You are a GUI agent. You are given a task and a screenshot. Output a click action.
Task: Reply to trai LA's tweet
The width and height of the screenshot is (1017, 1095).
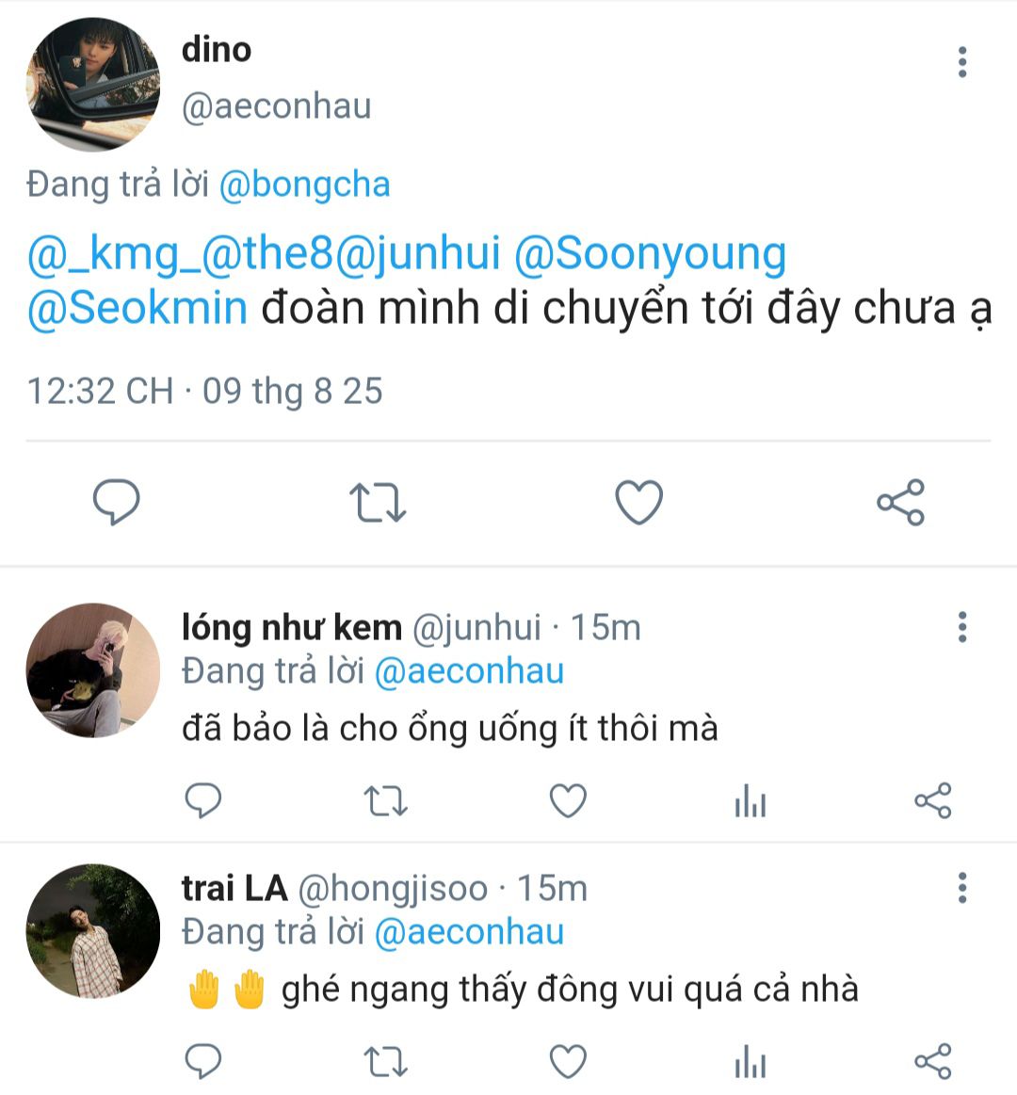click(202, 1062)
